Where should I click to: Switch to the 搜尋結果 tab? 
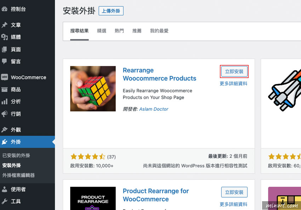[79, 31]
